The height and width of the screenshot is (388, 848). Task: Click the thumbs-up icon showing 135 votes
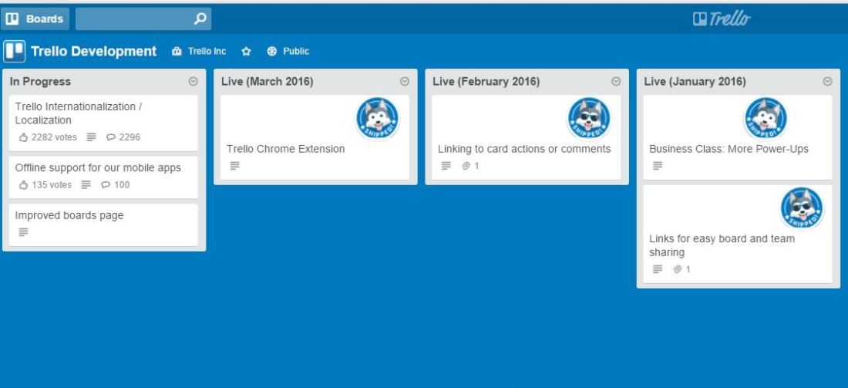tap(23, 185)
